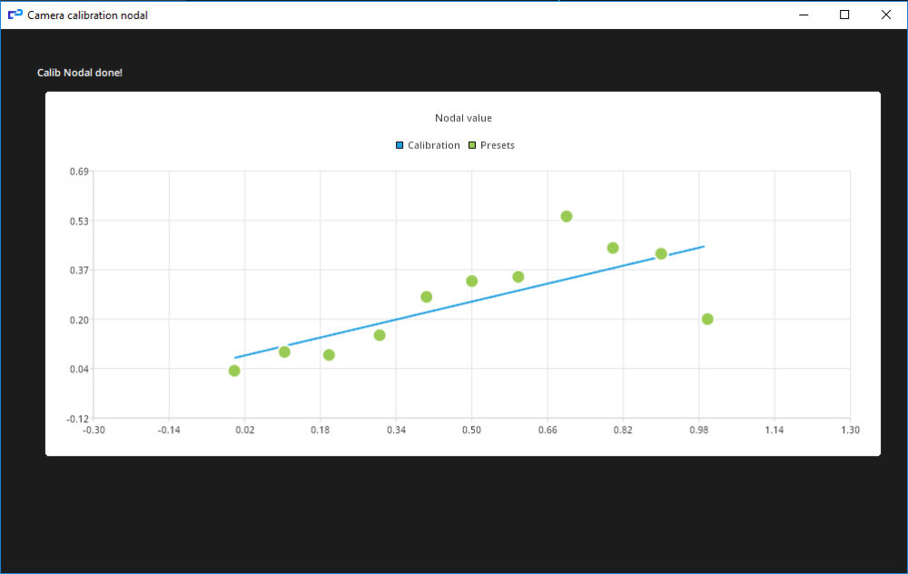Toggle the Presets legend entry
This screenshot has height=574, width=908.
pyautogui.click(x=491, y=145)
